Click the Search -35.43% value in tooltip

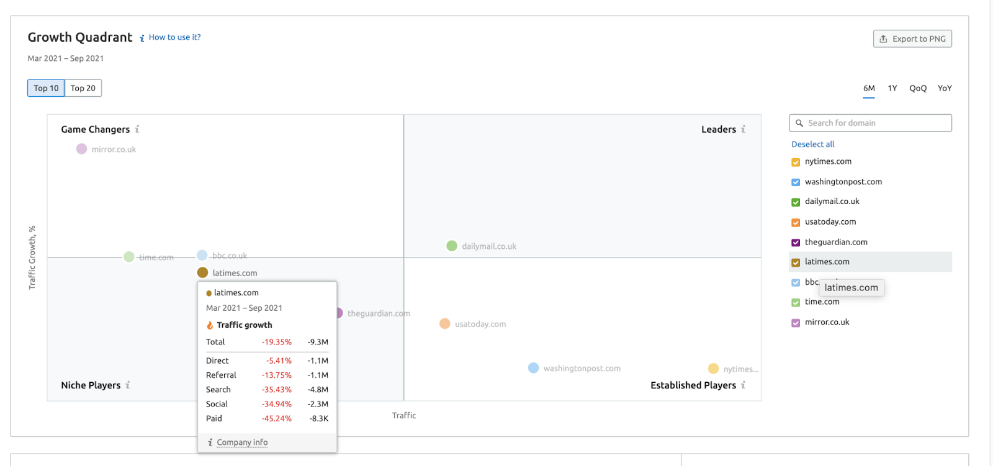[276, 390]
